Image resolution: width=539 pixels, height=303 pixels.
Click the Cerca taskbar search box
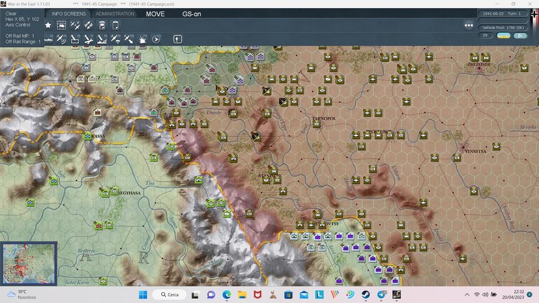pos(170,295)
